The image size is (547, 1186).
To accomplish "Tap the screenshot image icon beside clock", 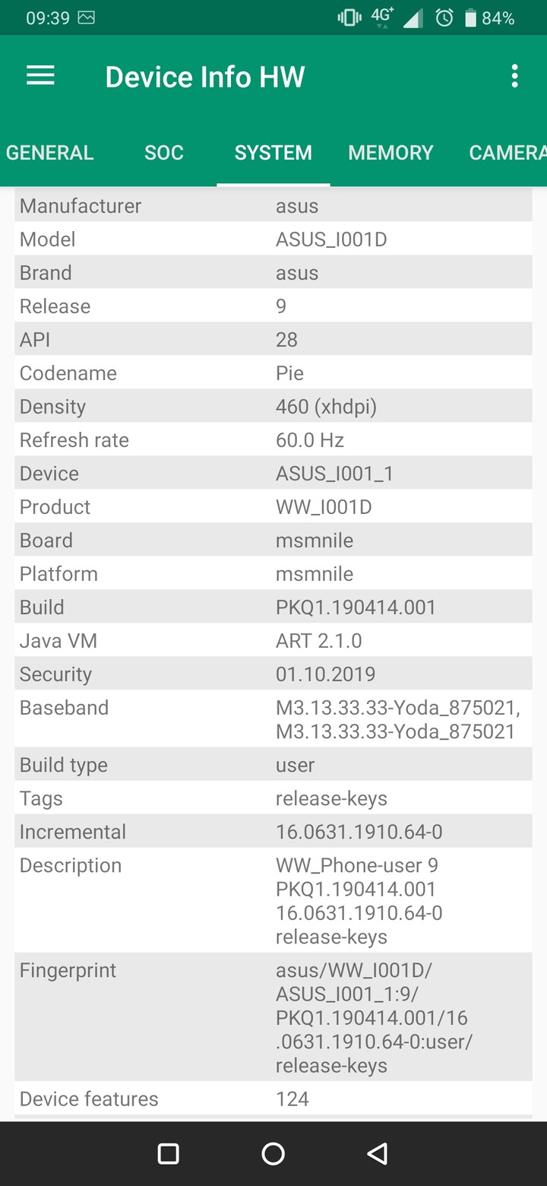I will click(87, 17).
